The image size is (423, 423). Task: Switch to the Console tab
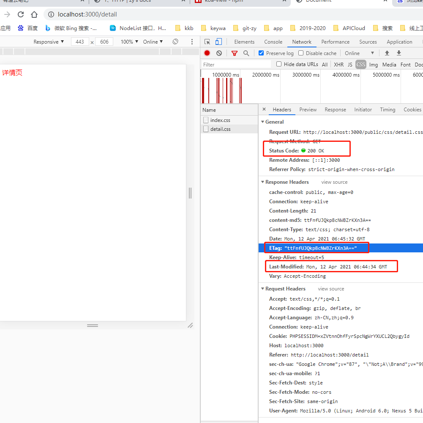coord(273,41)
